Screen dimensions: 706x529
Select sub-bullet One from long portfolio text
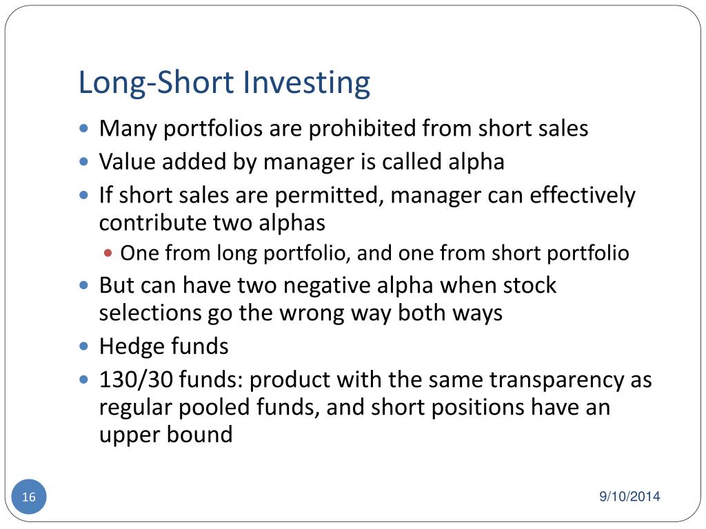coord(374,253)
